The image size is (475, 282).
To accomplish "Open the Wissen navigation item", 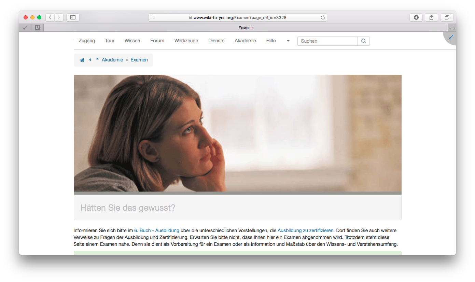I will point(132,41).
